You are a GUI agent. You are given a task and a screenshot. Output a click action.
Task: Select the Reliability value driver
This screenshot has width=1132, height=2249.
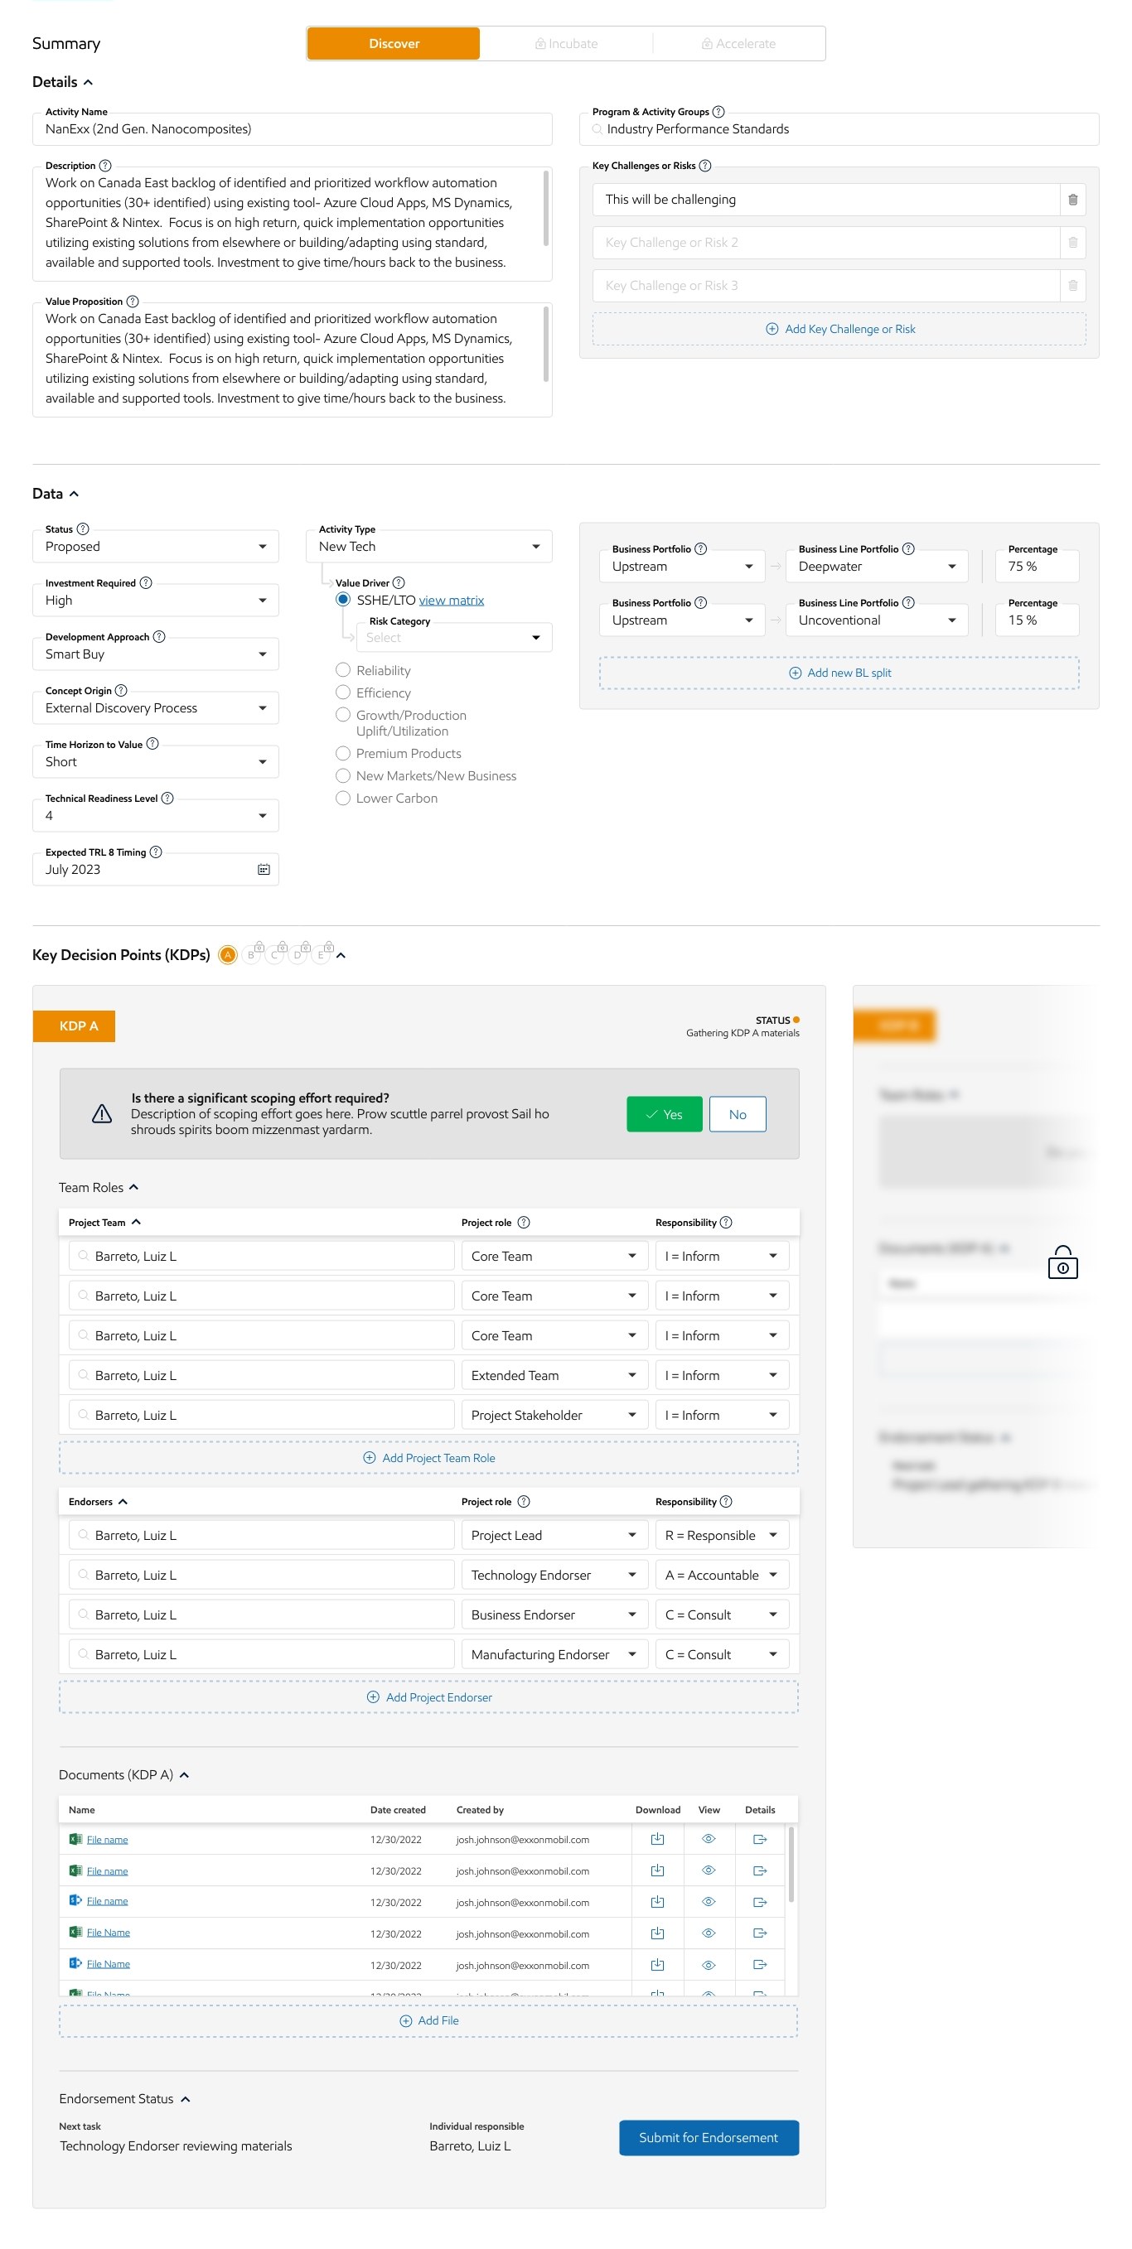[343, 670]
